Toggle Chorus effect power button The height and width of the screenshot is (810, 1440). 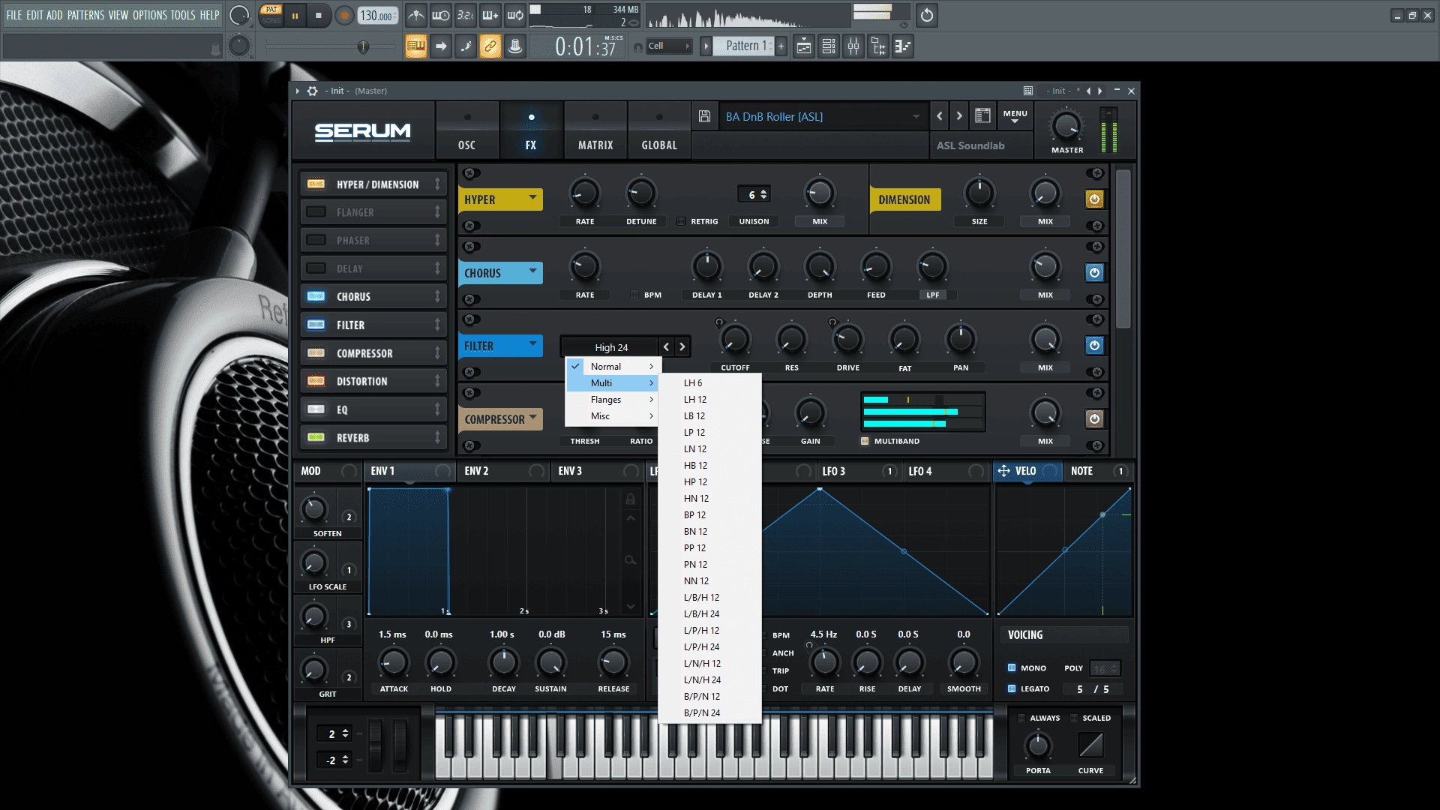(1094, 272)
